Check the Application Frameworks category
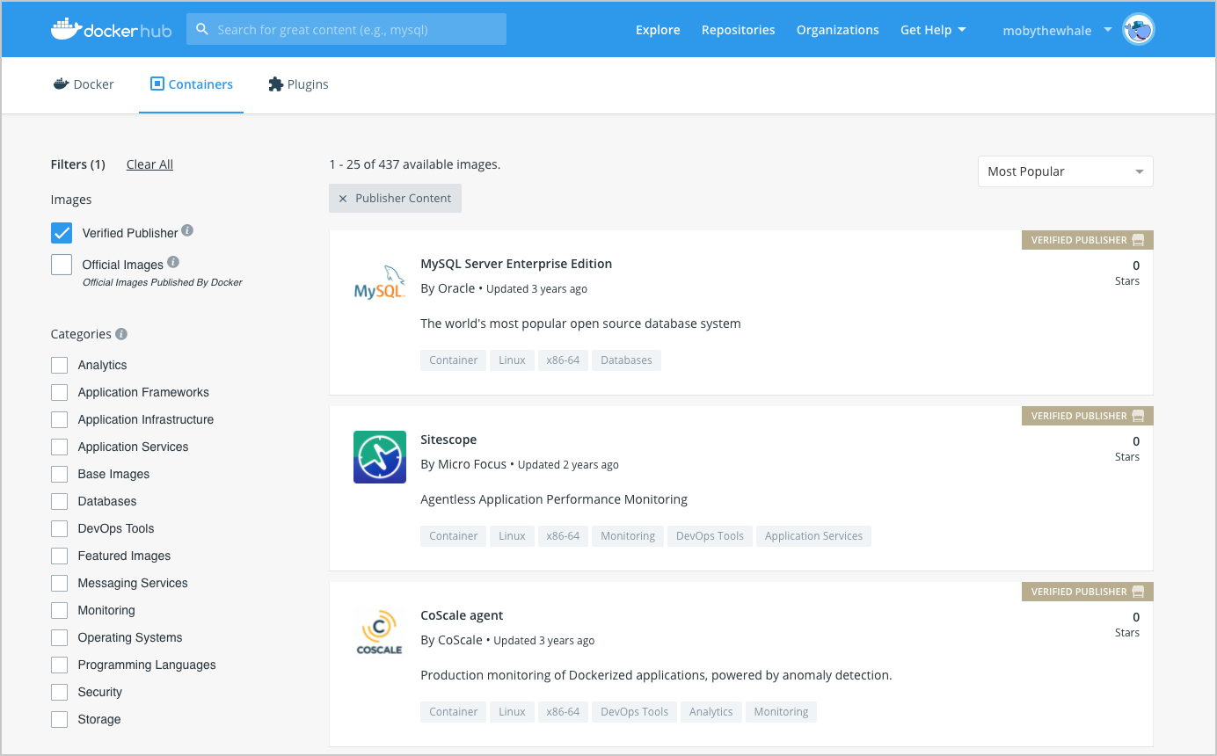 pyautogui.click(x=59, y=392)
